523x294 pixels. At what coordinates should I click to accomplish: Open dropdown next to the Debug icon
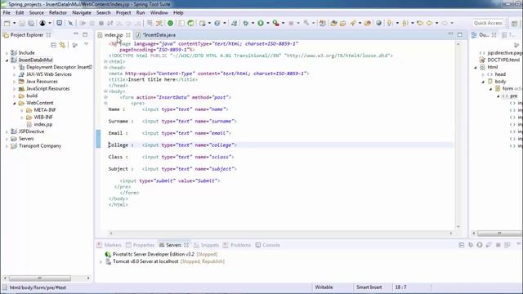point(253,23)
